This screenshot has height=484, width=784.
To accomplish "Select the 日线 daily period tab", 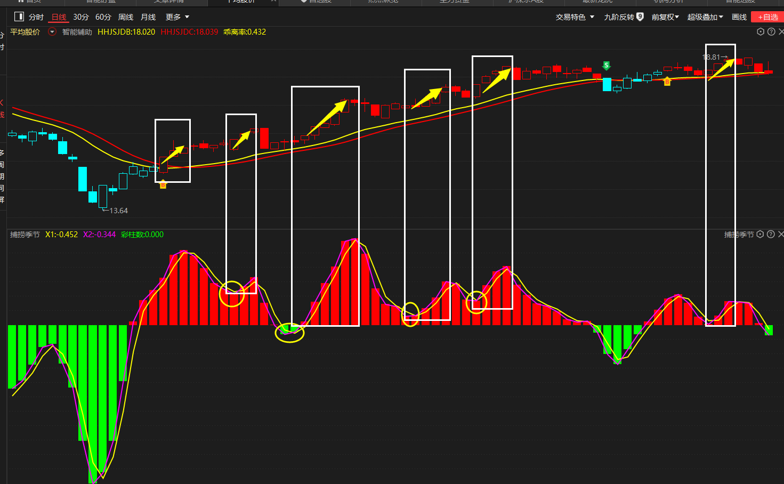I will pyautogui.click(x=59, y=17).
